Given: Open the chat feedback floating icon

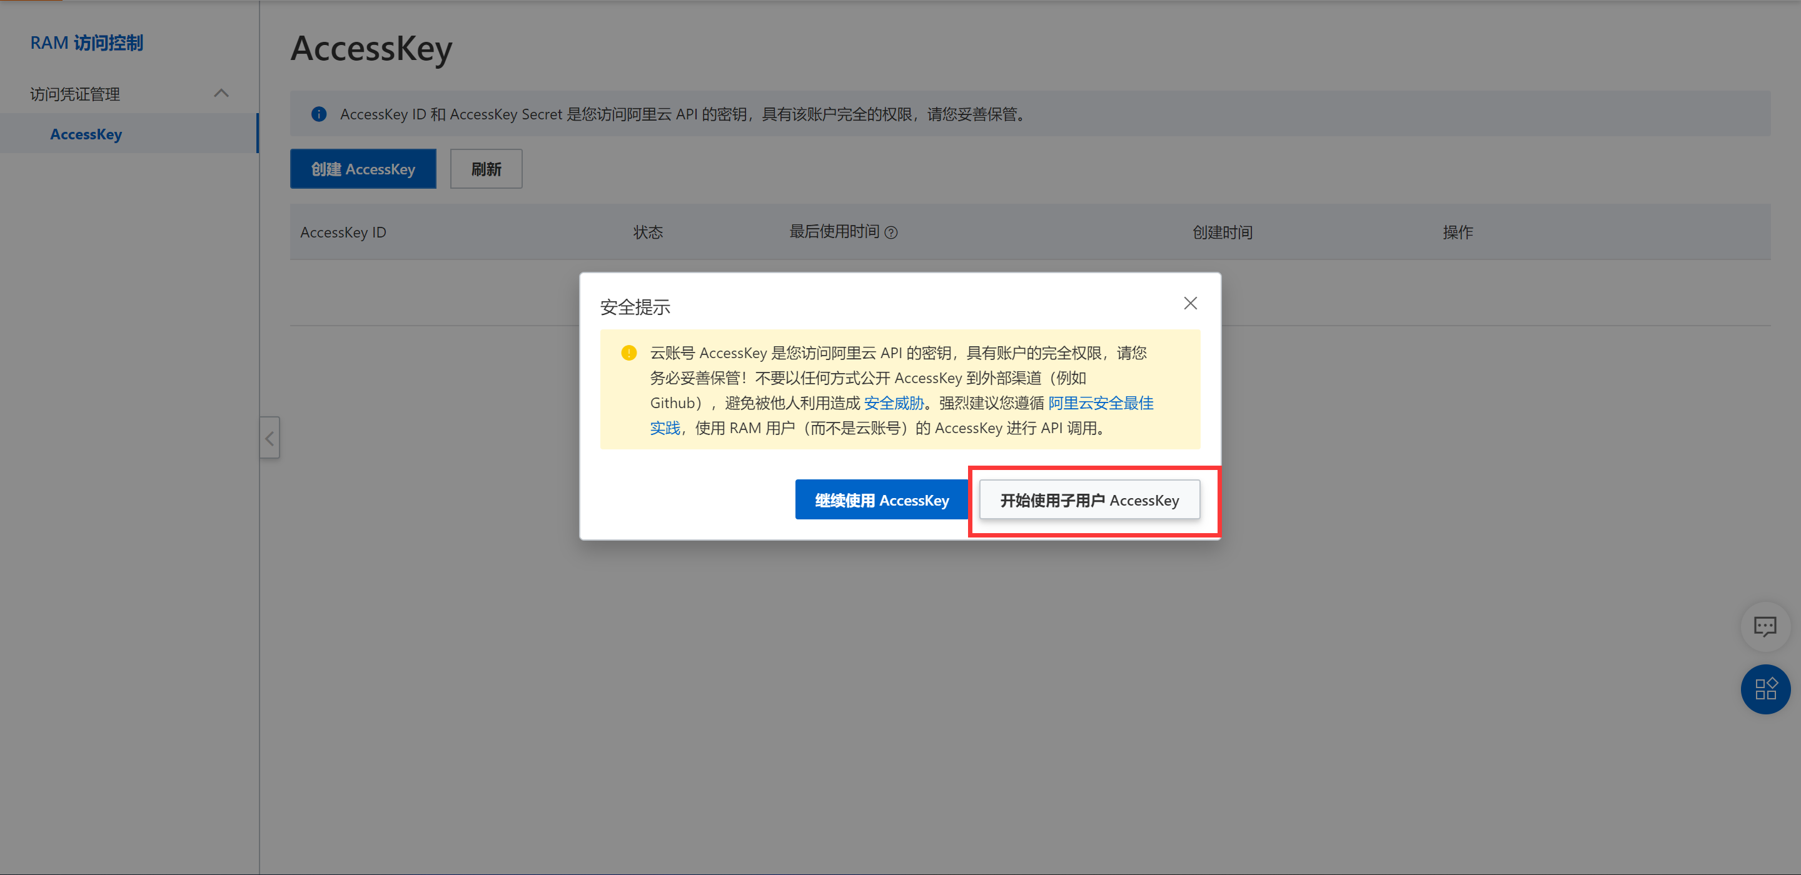Looking at the screenshot, I should 1765,626.
